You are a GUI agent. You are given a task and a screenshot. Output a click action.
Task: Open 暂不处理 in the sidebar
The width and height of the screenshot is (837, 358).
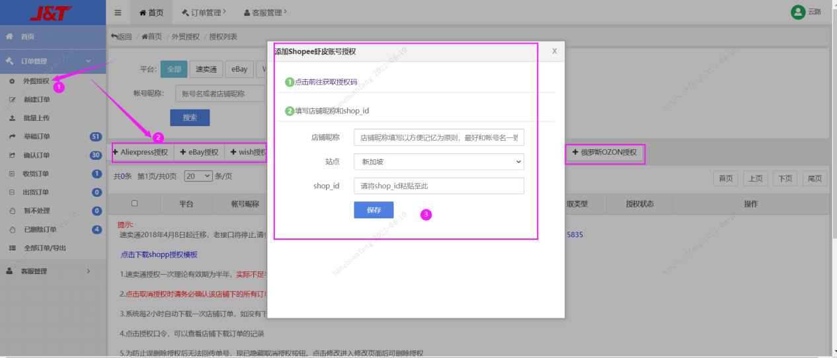tap(36, 211)
